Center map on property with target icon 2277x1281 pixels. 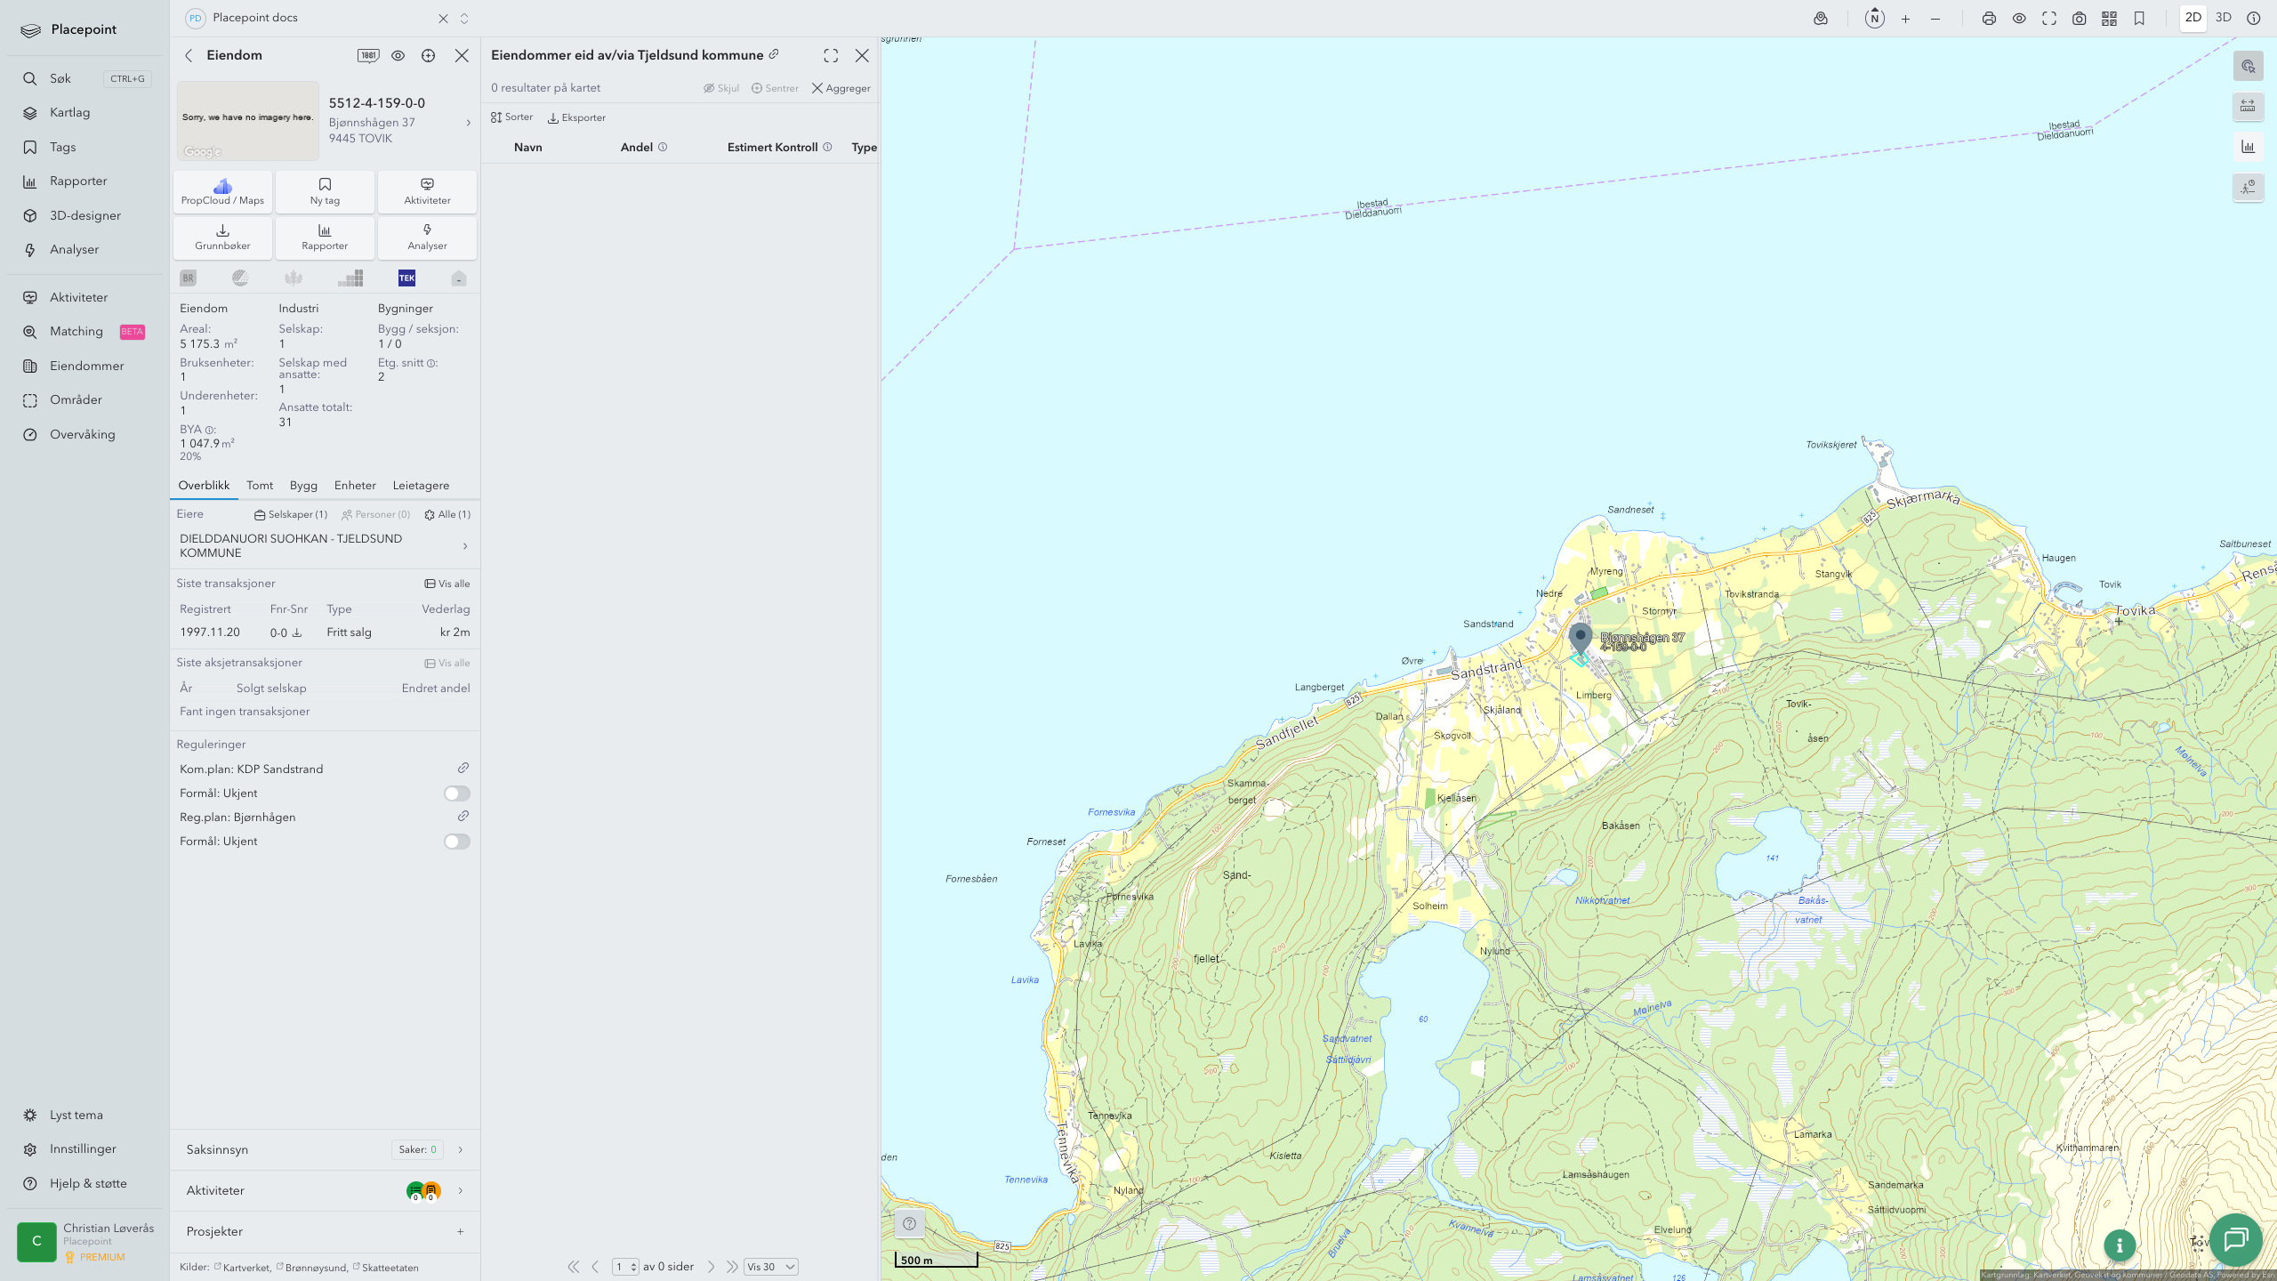(x=429, y=55)
